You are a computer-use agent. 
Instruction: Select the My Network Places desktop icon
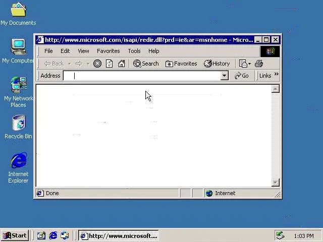18,92
